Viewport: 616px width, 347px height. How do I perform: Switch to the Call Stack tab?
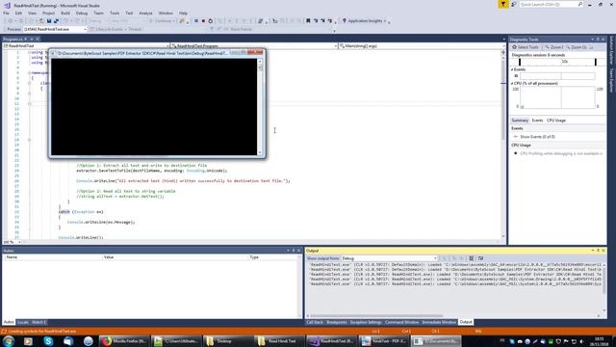[x=315, y=322]
